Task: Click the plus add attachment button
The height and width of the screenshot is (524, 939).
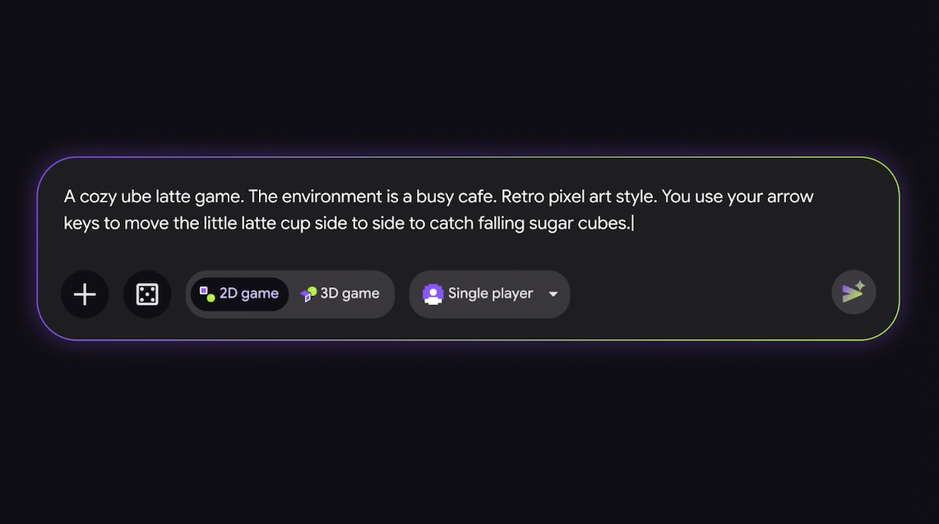Action: 85,294
